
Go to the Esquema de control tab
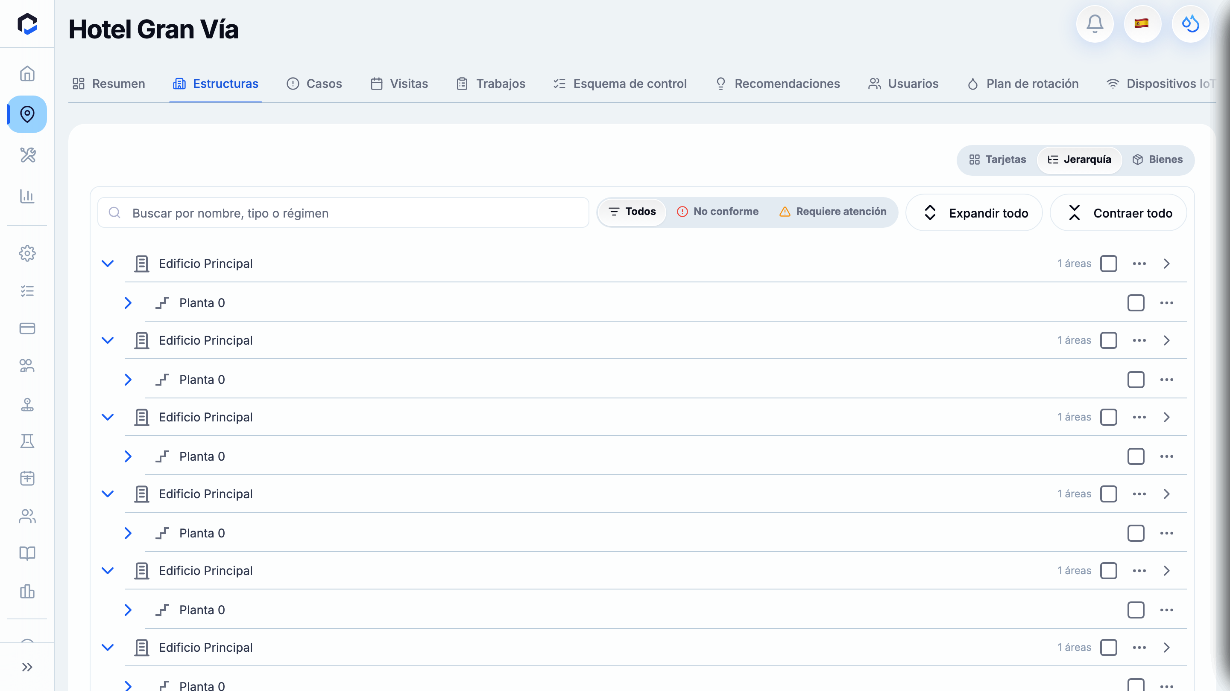(620, 84)
